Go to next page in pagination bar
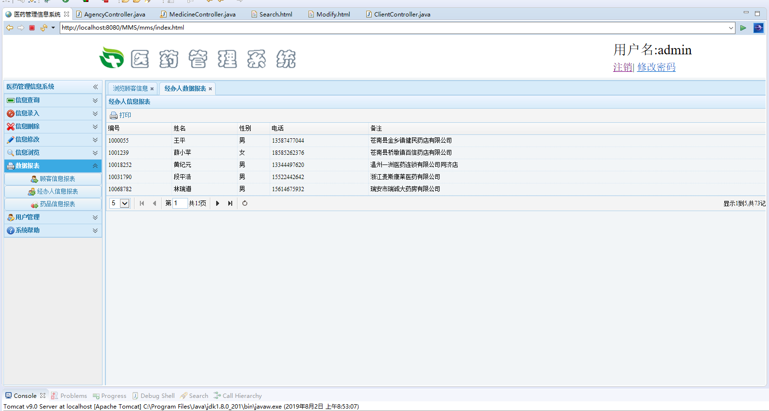 (218, 203)
